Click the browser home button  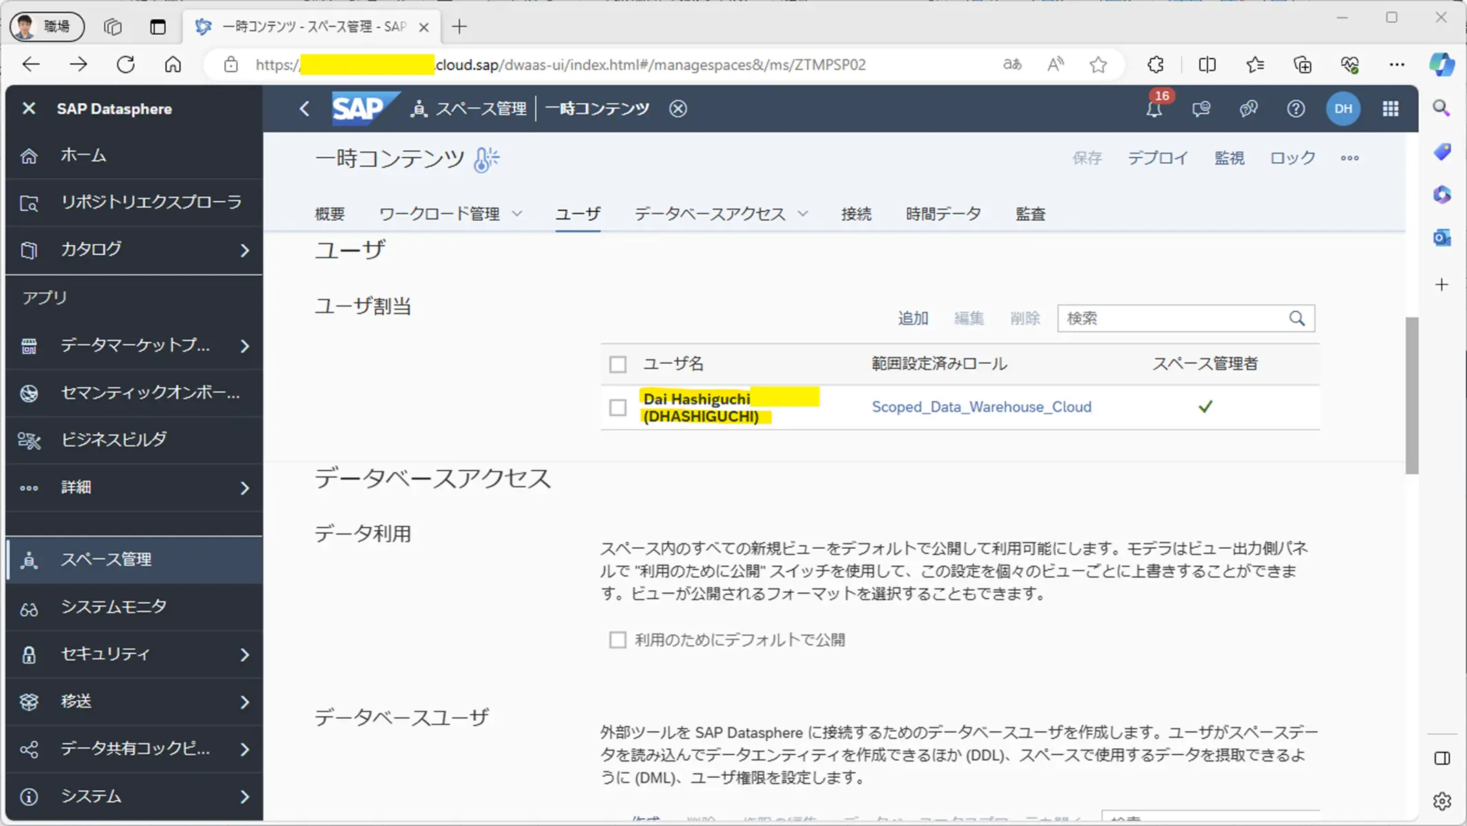tap(173, 65)
